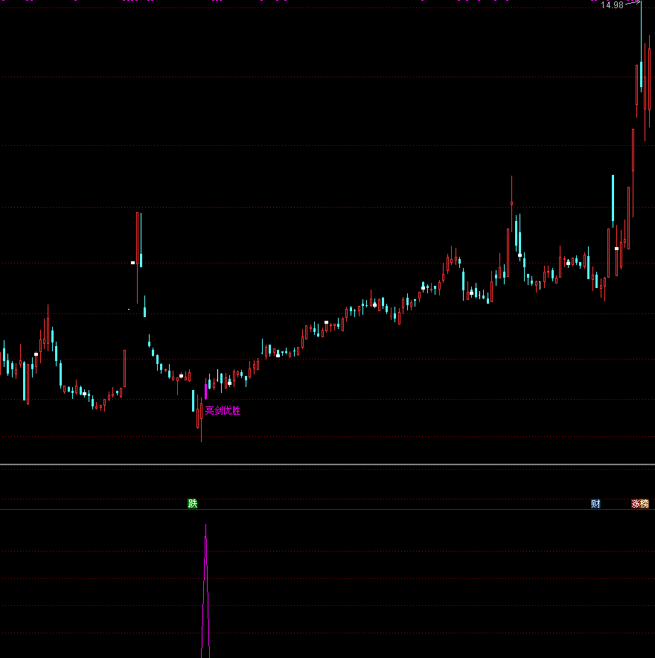
Task: Click the gray divider between chart panes
Action: pos(327,464)
